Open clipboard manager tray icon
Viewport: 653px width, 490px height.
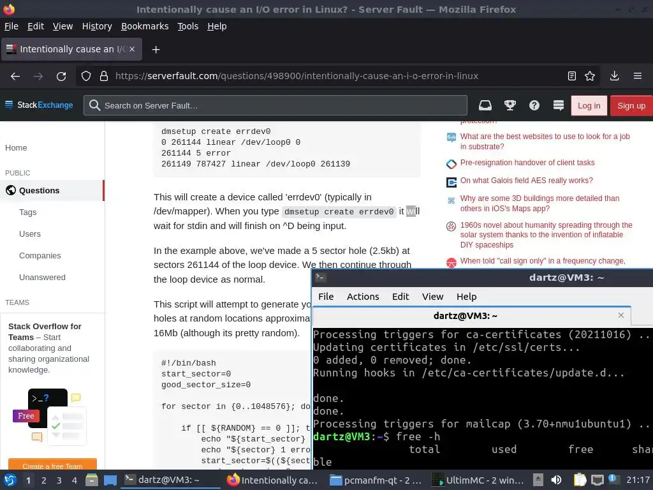click(580, 480)
